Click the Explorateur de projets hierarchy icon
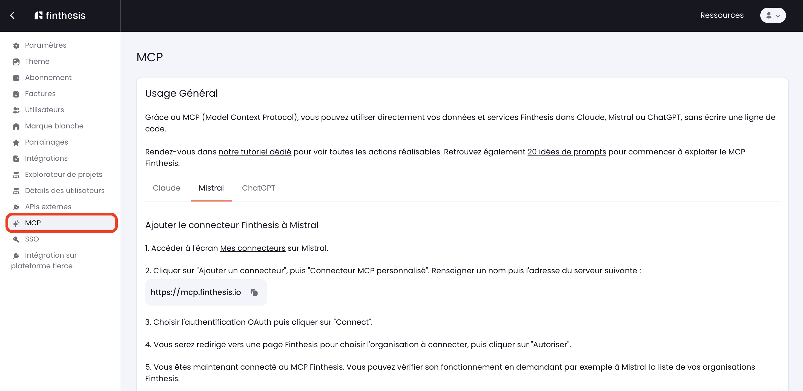803x391 pixels. [x=16, y=175]
